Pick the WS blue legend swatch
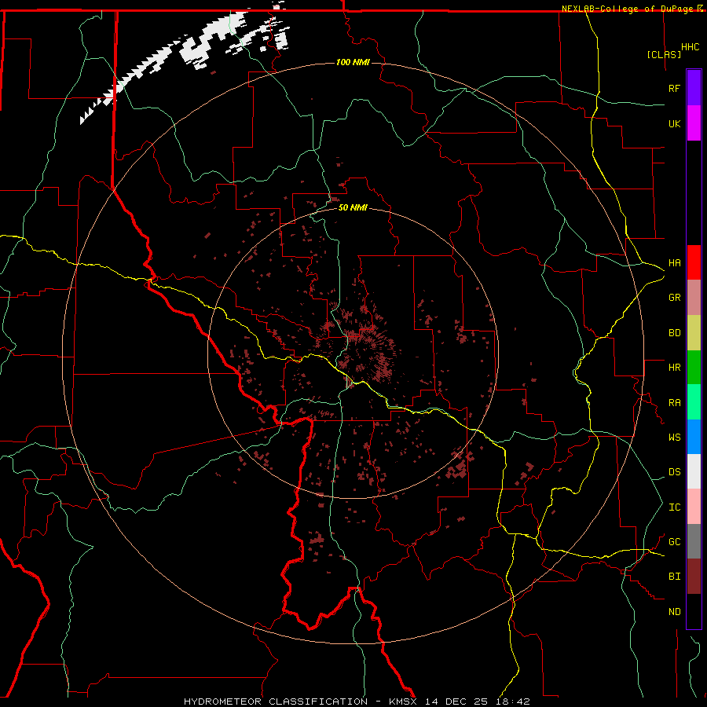The height and width of the screenshot is (707, 707). [x=694, y=437]
